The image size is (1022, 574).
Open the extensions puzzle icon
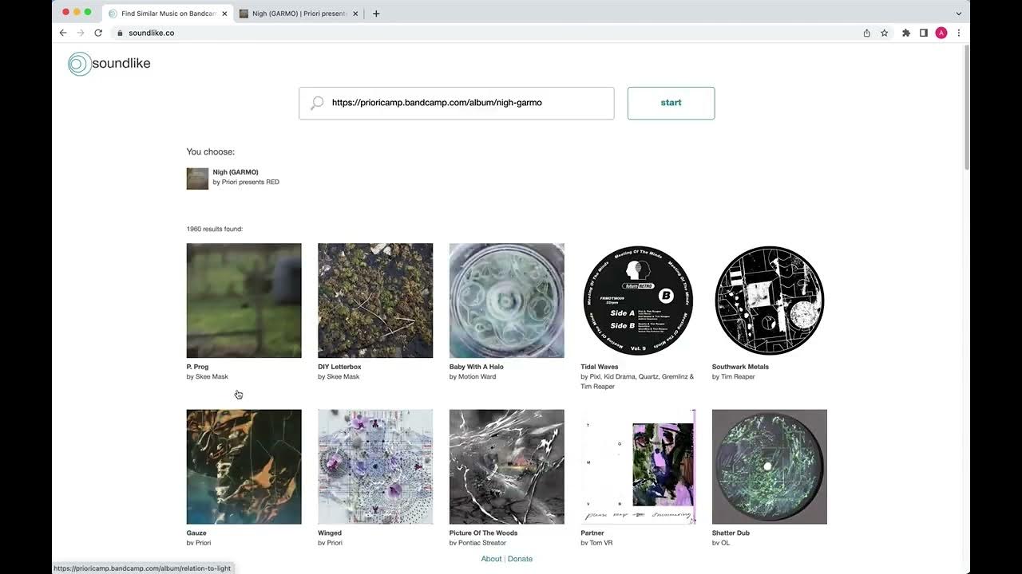(x=906, y=33)
